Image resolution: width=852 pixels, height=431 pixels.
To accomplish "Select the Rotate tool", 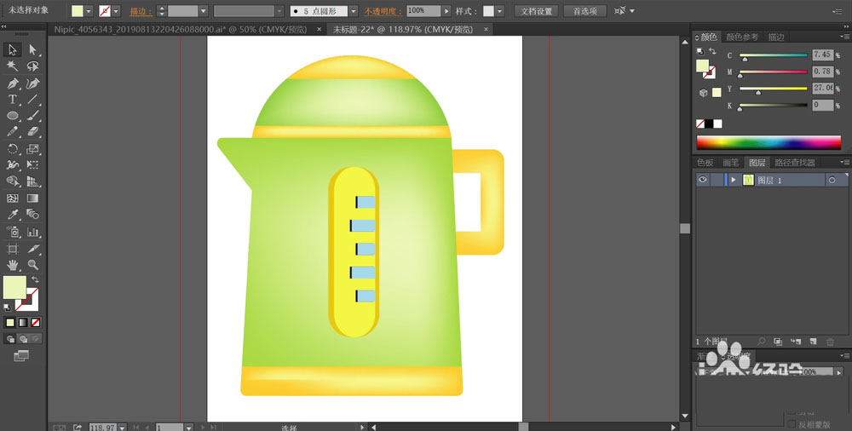I will [x=13, y=149].
